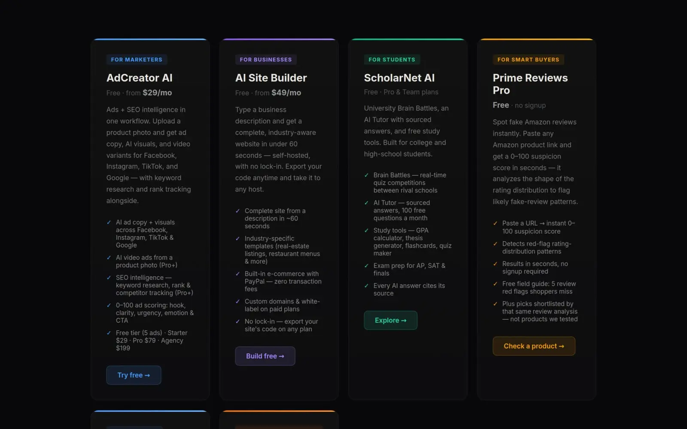Screen dimensions: 687x429
Task: Click checkmark beside 'SEO intelligence'
Action: (109, 278)
